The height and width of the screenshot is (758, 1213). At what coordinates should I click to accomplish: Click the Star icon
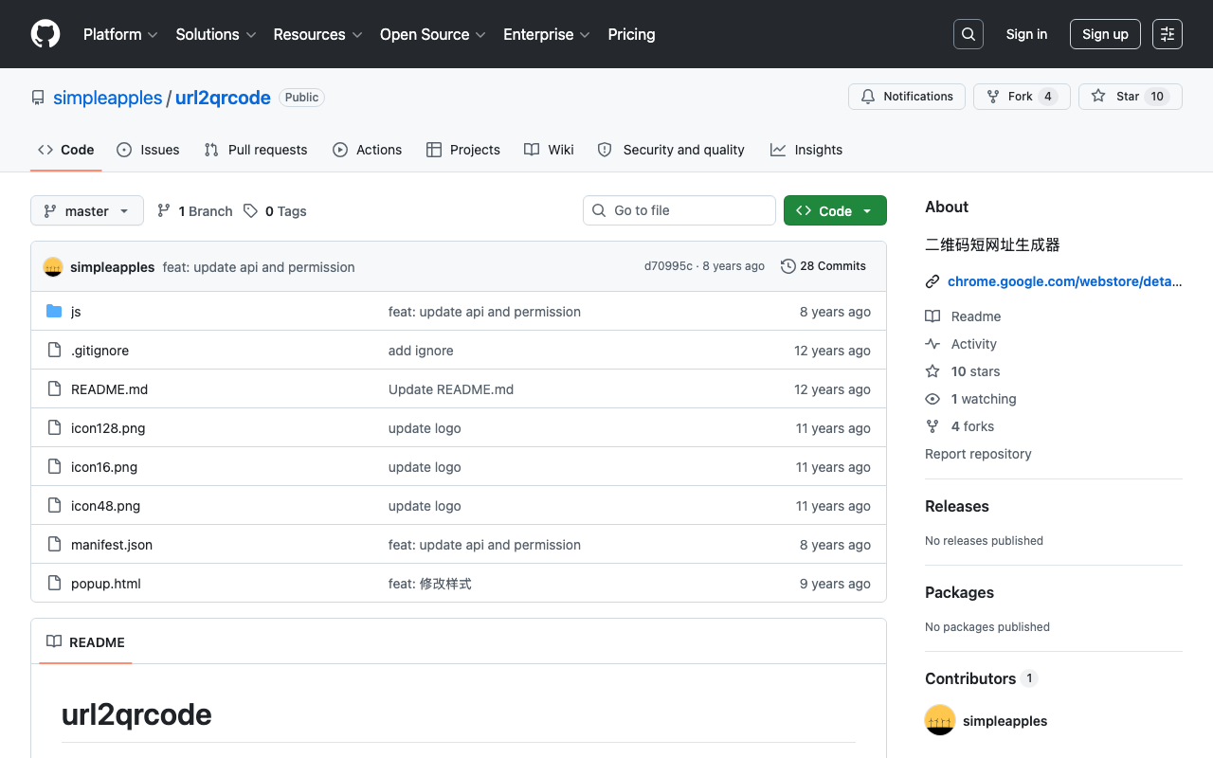tap(1098, 97)
